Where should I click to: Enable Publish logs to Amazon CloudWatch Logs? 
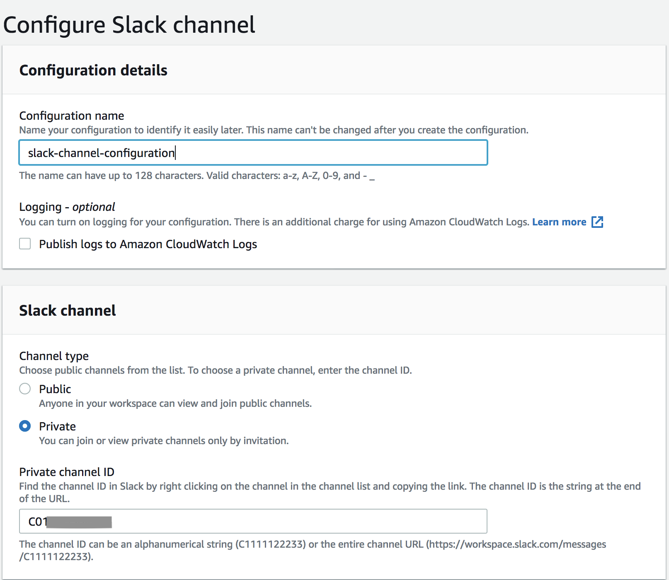click(25, 244)
